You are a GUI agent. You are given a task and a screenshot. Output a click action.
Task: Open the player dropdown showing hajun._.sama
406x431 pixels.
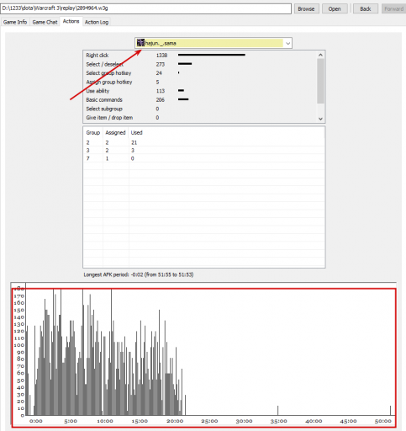click(214, 43)
